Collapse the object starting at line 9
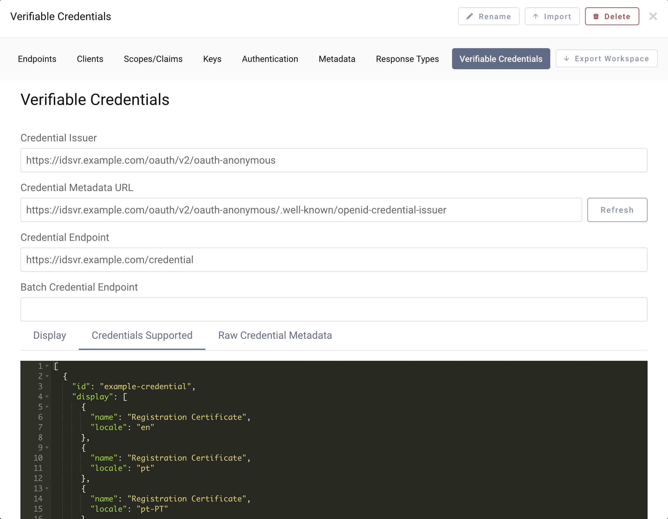The height and width of the screenshot is (519, 668). click(x=47, y=448)
